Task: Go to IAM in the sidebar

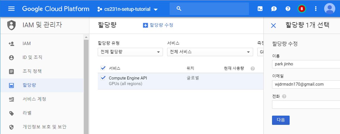Action: click(x=27, y=44)
